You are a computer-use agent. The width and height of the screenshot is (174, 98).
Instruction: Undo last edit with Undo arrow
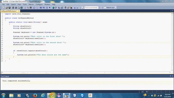pos(34,8)
